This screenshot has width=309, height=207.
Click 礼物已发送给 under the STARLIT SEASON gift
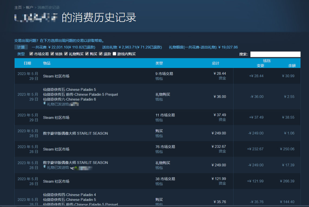[x=58, y=167]
